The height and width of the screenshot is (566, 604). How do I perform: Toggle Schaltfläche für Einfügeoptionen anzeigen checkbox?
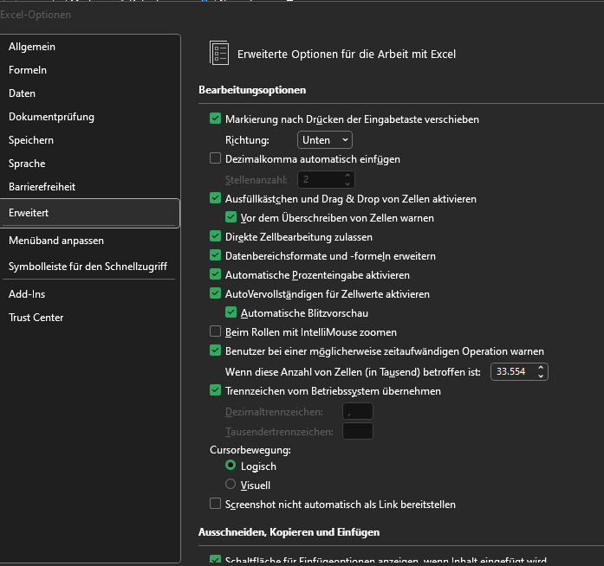(215, 559)
